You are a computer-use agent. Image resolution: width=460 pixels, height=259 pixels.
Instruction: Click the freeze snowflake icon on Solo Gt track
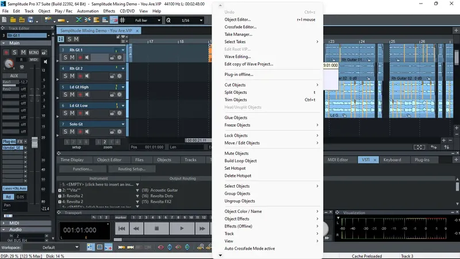(x=120, y=132)
